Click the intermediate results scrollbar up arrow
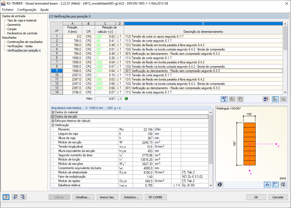Viewport: 291px width, 208px height. (211, 112)
